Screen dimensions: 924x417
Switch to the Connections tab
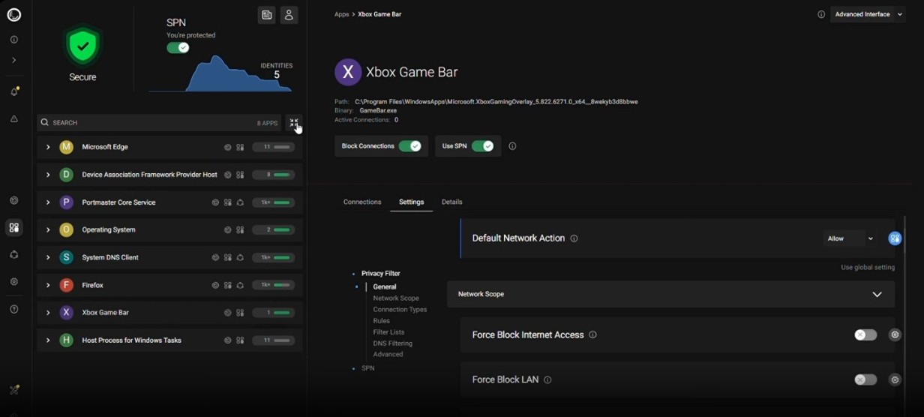(362, 202)
